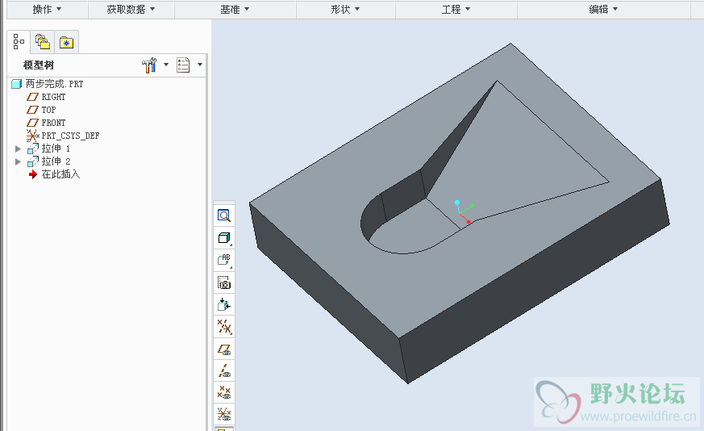Click the Refit zoom magnifier icon
The width and height of the screenshot is (704, 431).
tap(224, 215)
